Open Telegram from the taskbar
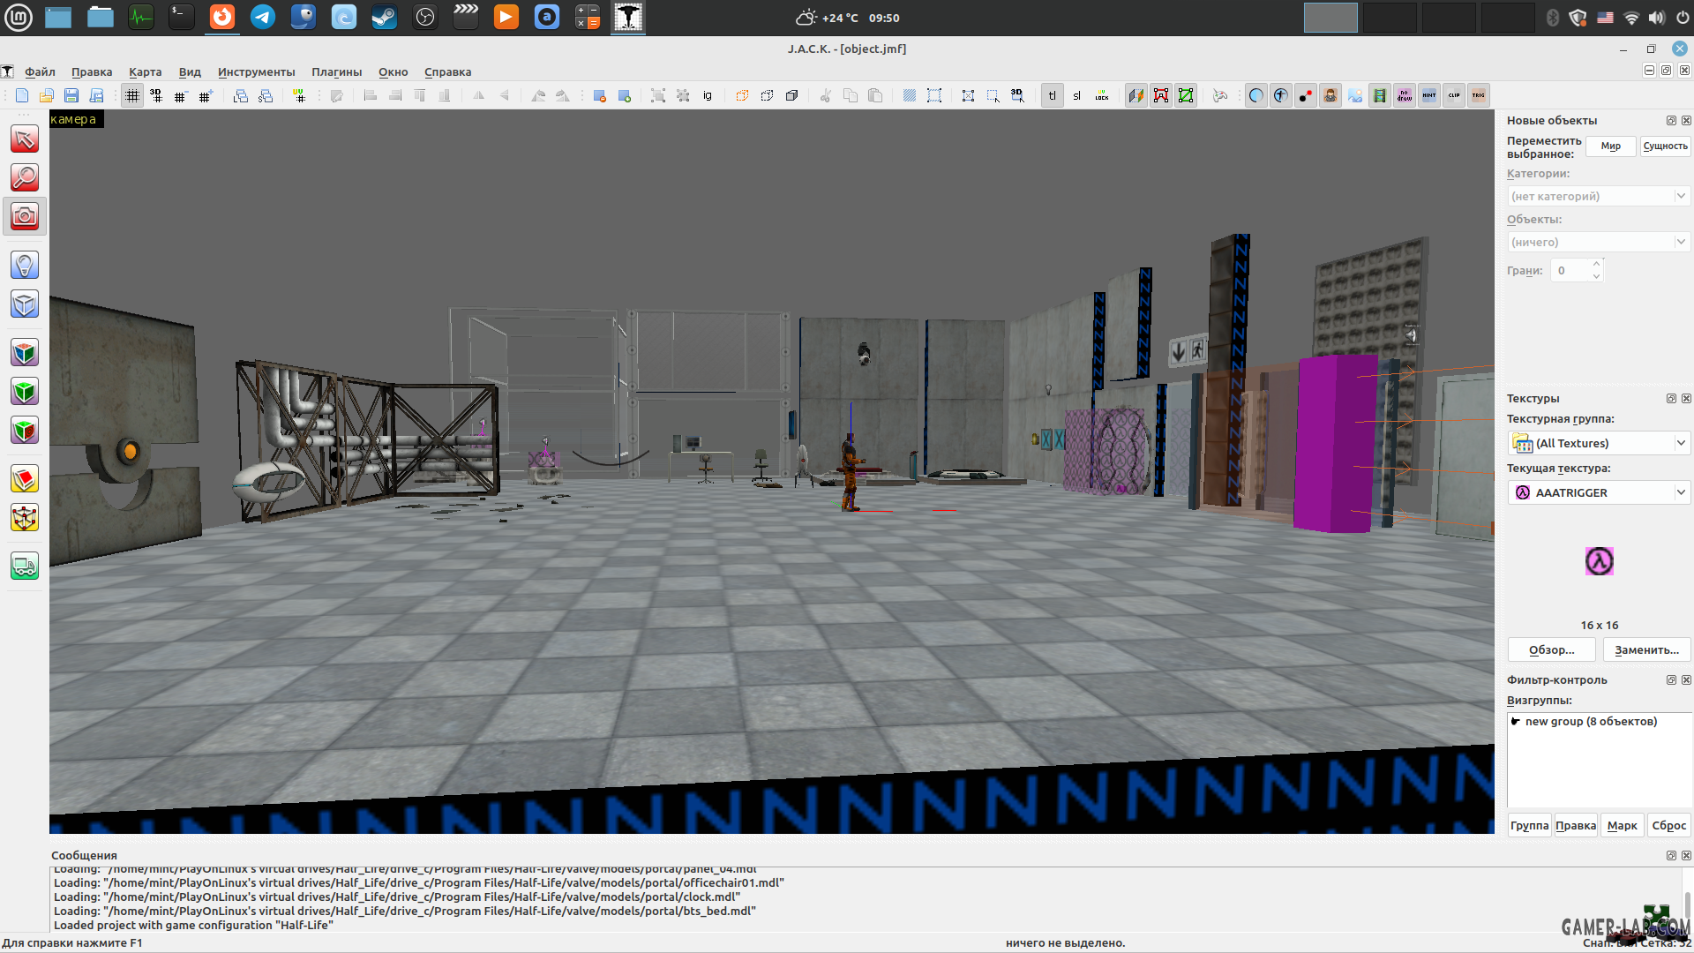 point(263,18)
